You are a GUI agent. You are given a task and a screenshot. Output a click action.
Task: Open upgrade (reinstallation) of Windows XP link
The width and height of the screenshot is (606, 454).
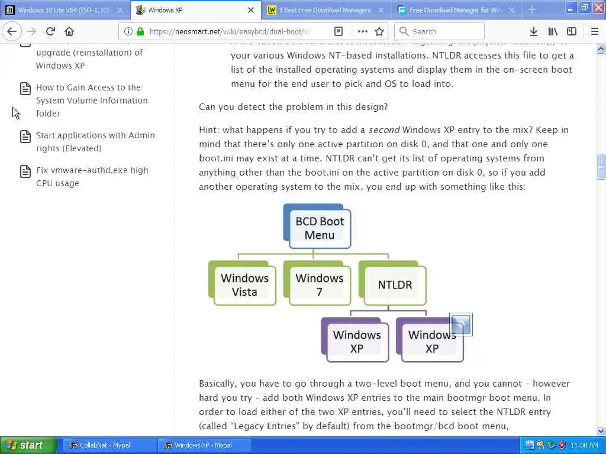[89, 59]
